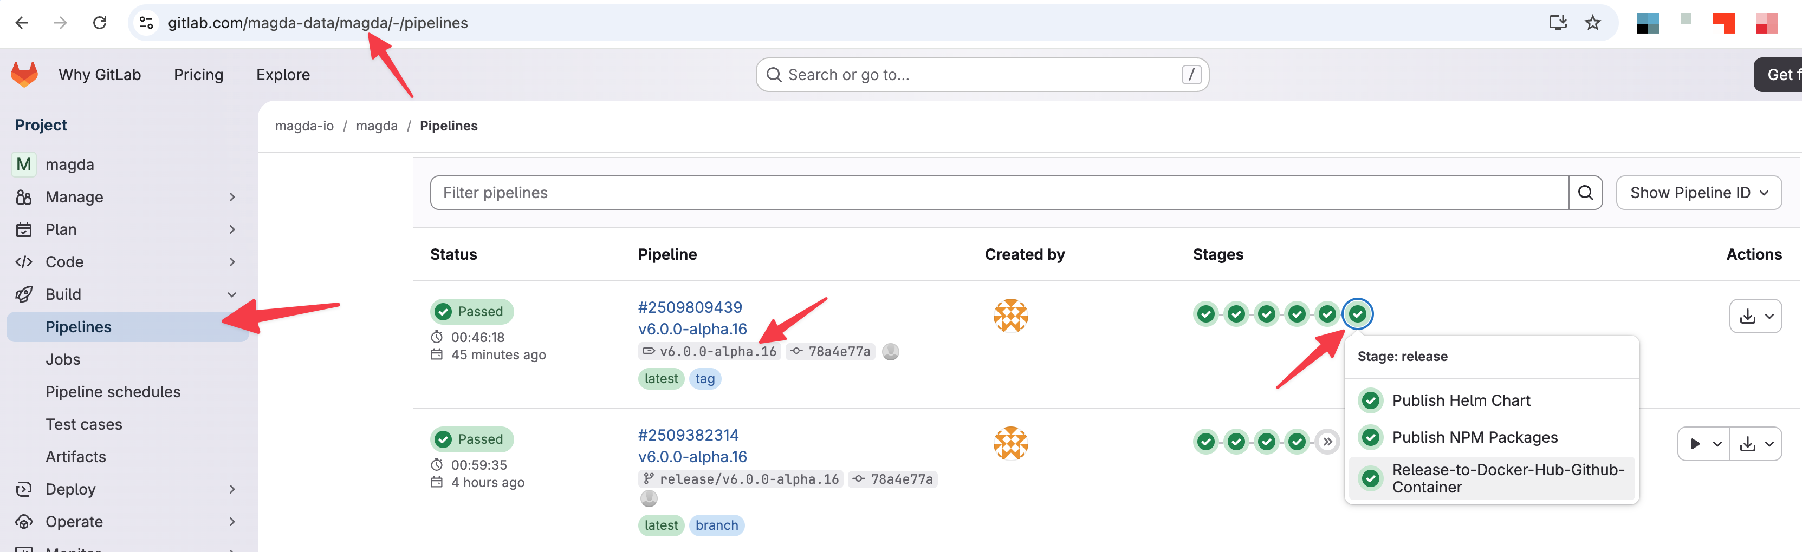Open download artifacts dropdown for first pipeline
The width and height of the screenshot is (1802, 552).
coord(1755,316)
